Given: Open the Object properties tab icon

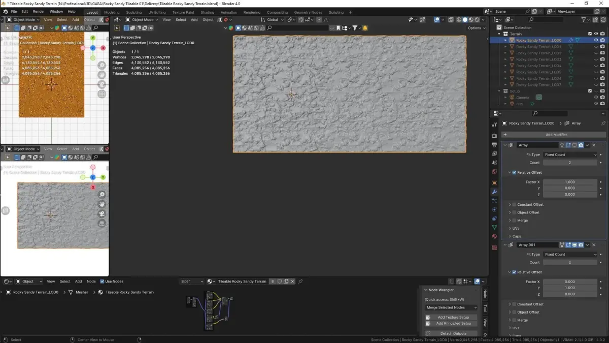Looking at the screenshot, I should [494, 182].
